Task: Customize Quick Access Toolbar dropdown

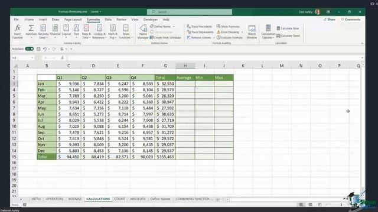Action: (x=71, y=49)
